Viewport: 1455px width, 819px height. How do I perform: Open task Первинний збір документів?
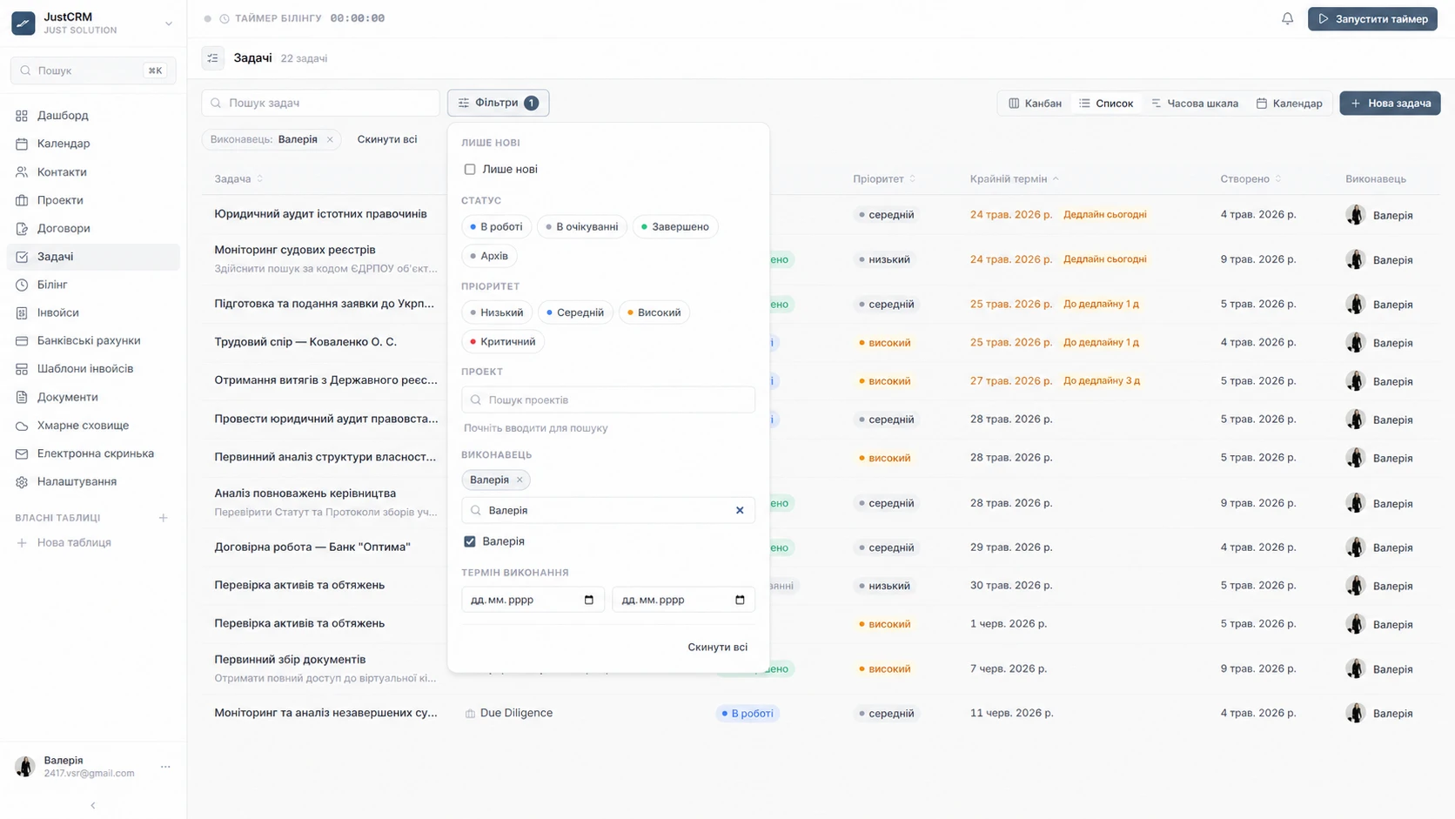point(290,660)
